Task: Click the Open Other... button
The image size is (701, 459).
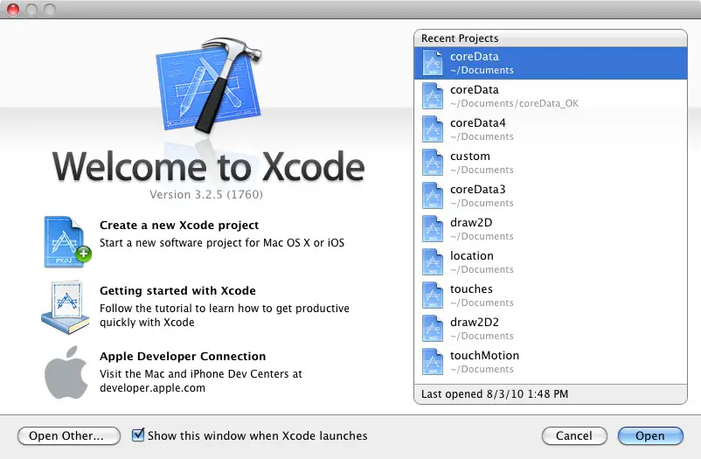Action: (x=68, y=435)
